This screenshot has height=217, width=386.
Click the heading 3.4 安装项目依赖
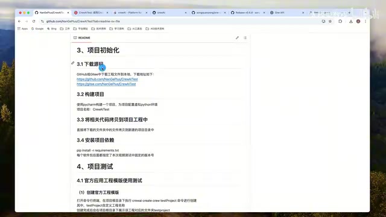point(95,140)
